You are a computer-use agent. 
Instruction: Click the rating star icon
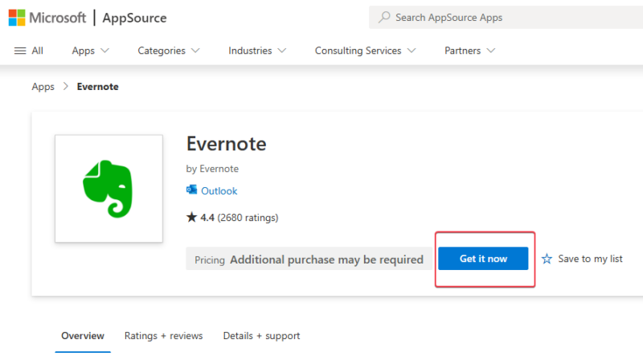pyautogui.click(x=191, y=217)
